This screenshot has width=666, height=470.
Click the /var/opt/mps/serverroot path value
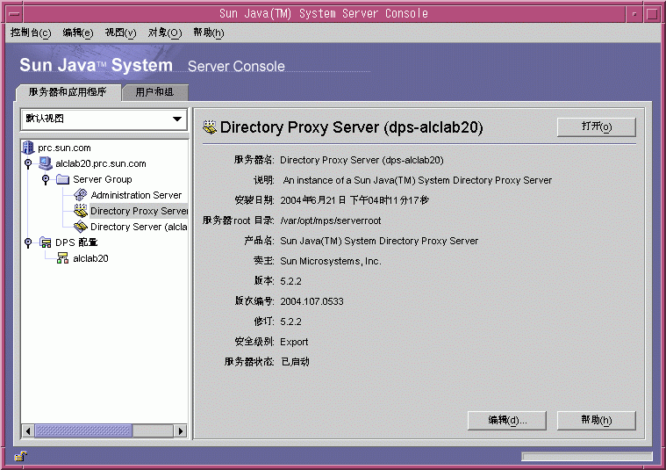point(331,221)
